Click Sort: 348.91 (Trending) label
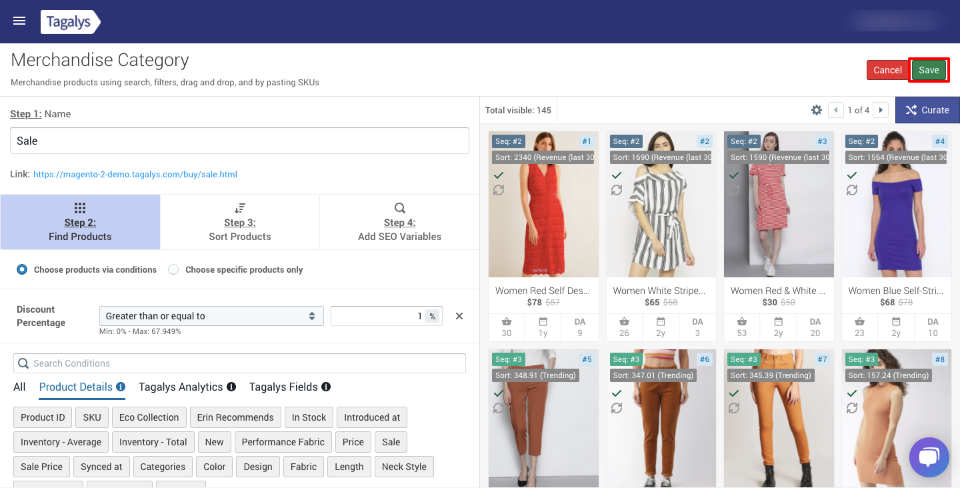960x488 pixels. point(535,375)
